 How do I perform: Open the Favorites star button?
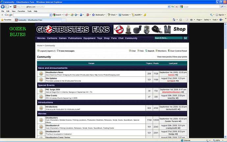coord(6,20)
